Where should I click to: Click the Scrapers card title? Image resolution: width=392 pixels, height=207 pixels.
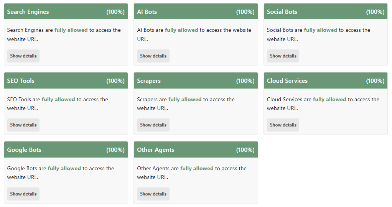pos(149,81)
